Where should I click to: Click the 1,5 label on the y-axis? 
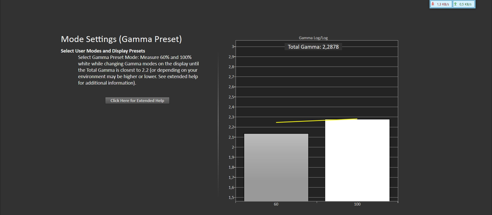[x=231, y=198]
